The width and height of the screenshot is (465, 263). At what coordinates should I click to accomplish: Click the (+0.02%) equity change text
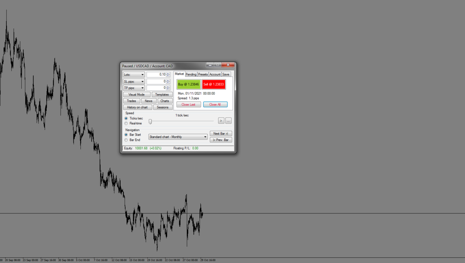[x=156, y=148]
